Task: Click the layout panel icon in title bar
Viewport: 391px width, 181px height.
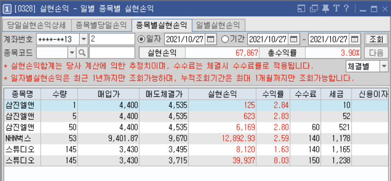Action: (301, 9)
